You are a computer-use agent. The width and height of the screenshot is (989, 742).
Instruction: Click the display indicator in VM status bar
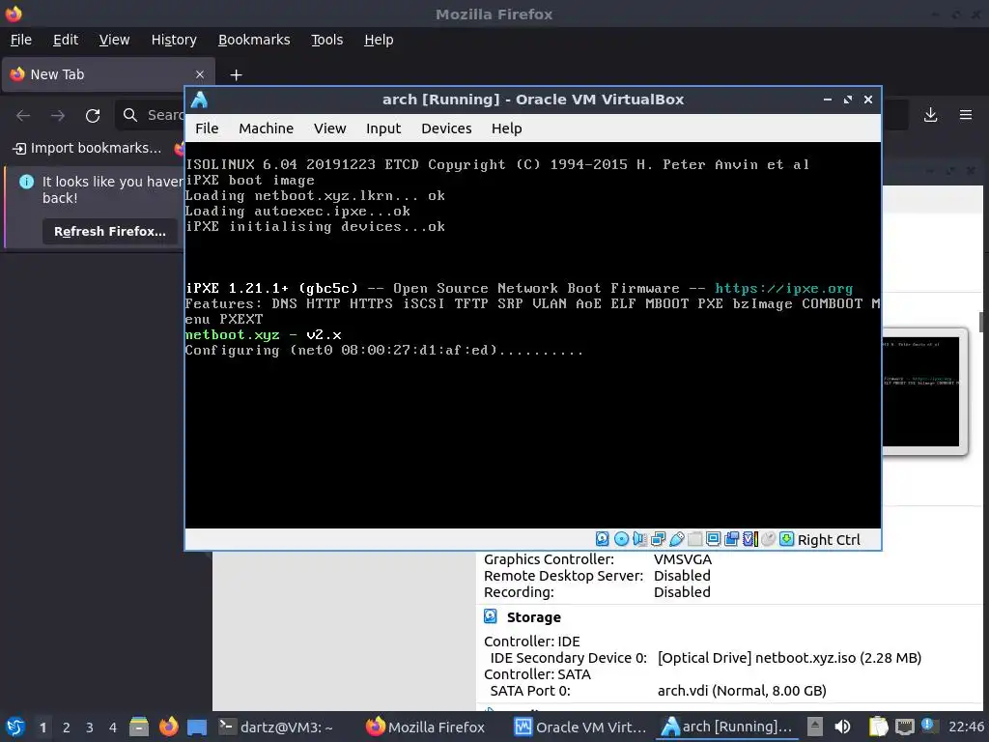point(714,539)
